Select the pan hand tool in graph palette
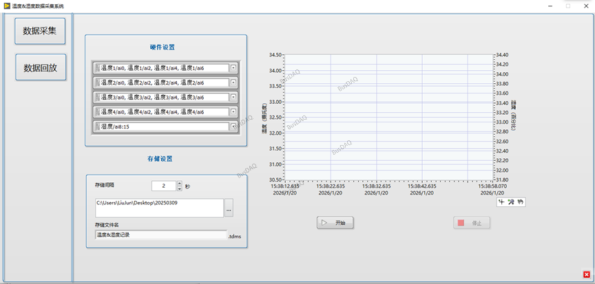 (521, 202)
